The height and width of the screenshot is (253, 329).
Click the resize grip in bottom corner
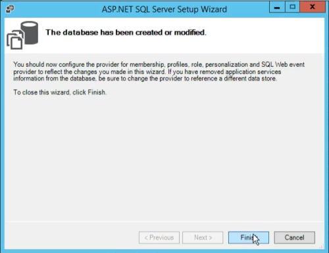[322, 246]
